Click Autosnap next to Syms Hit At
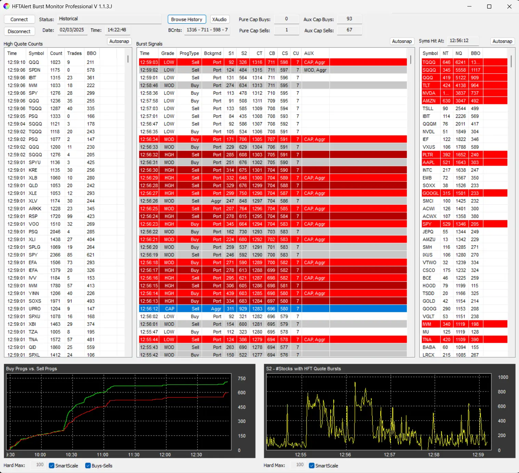Viewport: 519px width, 473px height. 502,41
